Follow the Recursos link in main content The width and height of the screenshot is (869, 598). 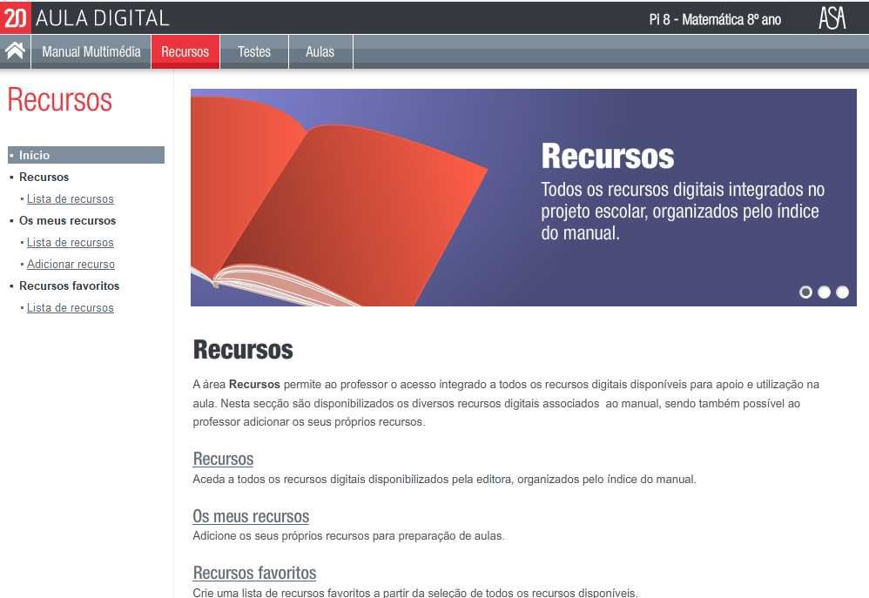pyautogui.click(x=223, y=459)
